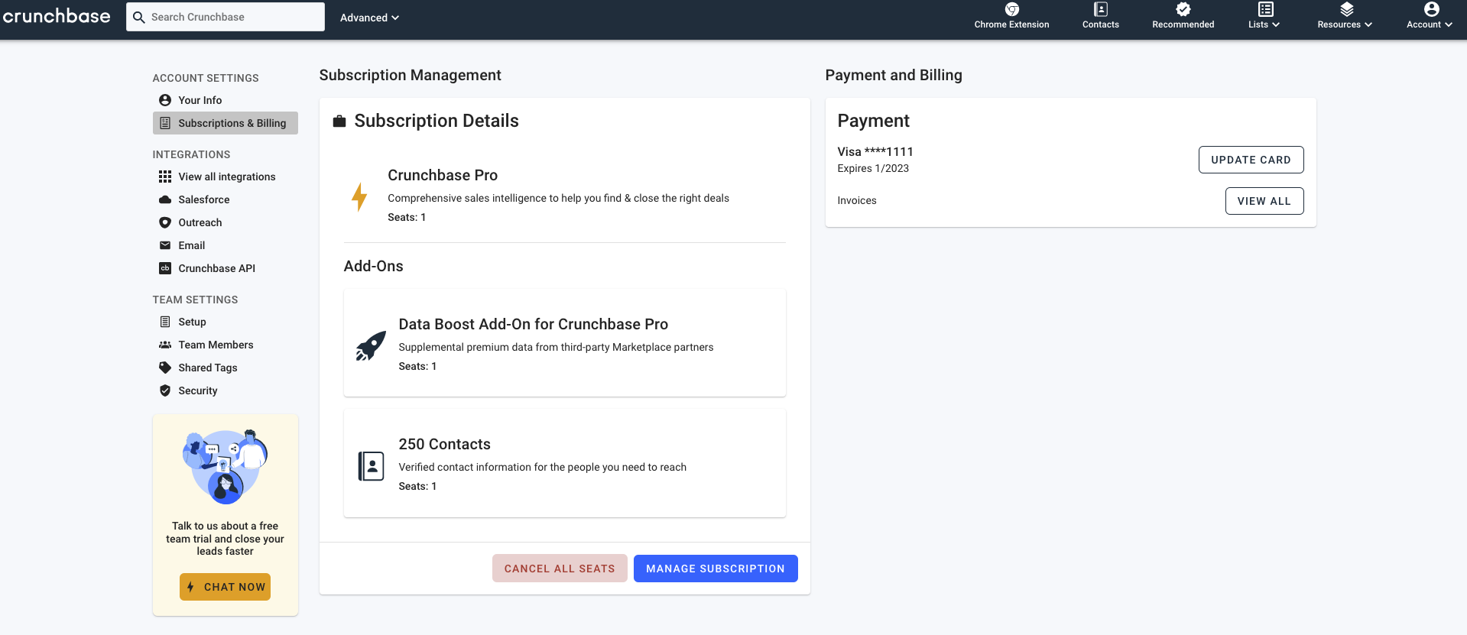View all invoices
1467x635 pixels.
tap(1264, 201)
